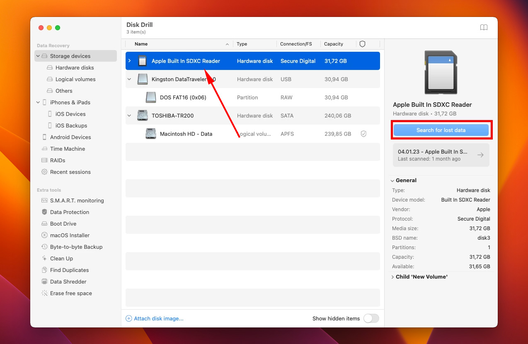The width and height of the screenshot is (528, 344).
Task: Click the Byte-to-byte Backup icon
Action: (44, 247)
